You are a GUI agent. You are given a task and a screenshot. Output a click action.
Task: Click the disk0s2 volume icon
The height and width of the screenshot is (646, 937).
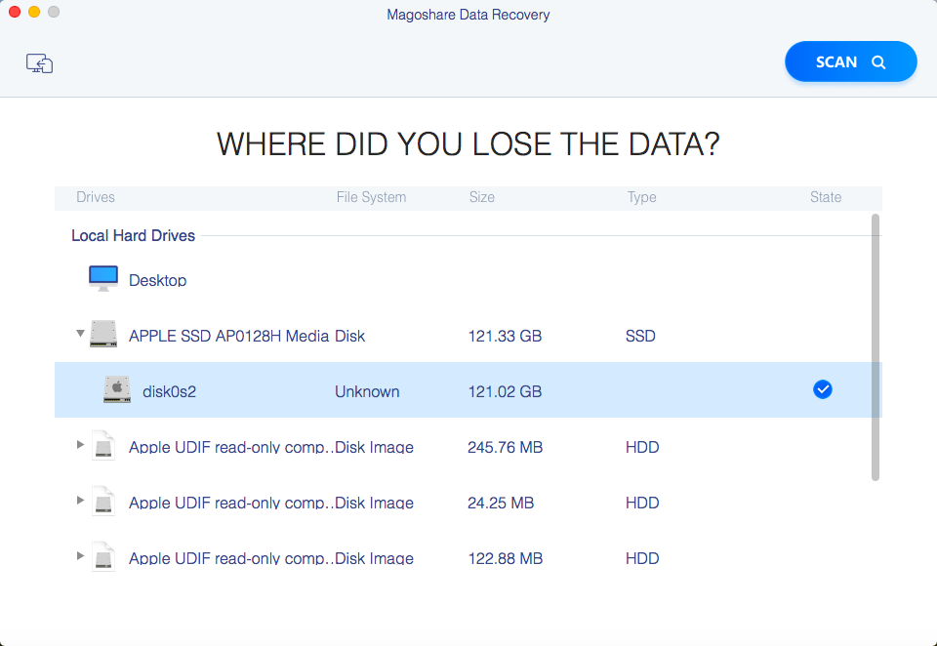coord(117,390)
